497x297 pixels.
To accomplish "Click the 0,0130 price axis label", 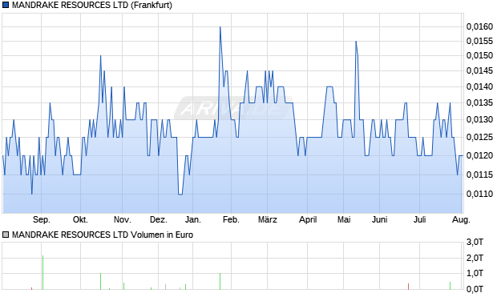I will pyautogui.click(x=479, y=120).
